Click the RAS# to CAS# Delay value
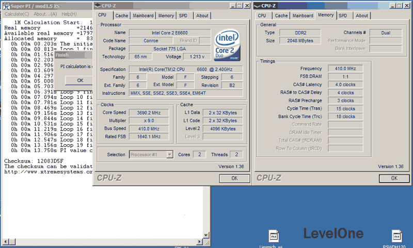This screenshot has height=248, width=413. pos(345,93)
